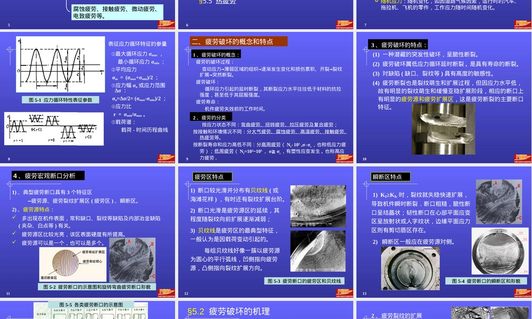
Task: Click the black label 2、疲劳的分类
Action: point(211,117)
